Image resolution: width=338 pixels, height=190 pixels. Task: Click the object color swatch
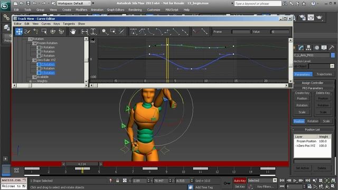(x=333, y=55)
